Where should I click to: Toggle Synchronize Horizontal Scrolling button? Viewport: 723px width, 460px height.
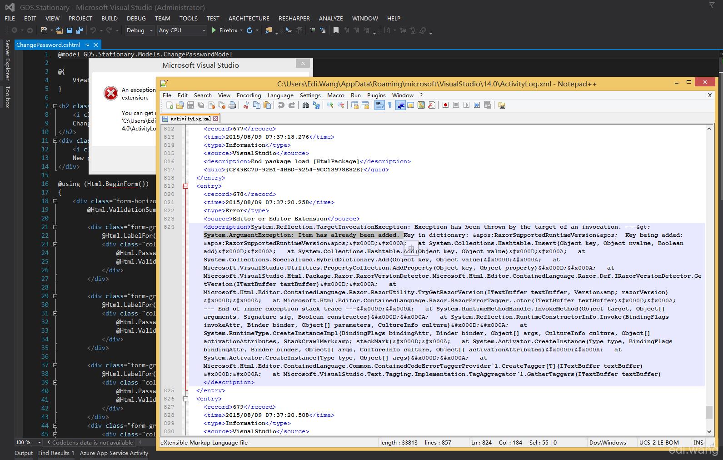[x=365, y=105]
